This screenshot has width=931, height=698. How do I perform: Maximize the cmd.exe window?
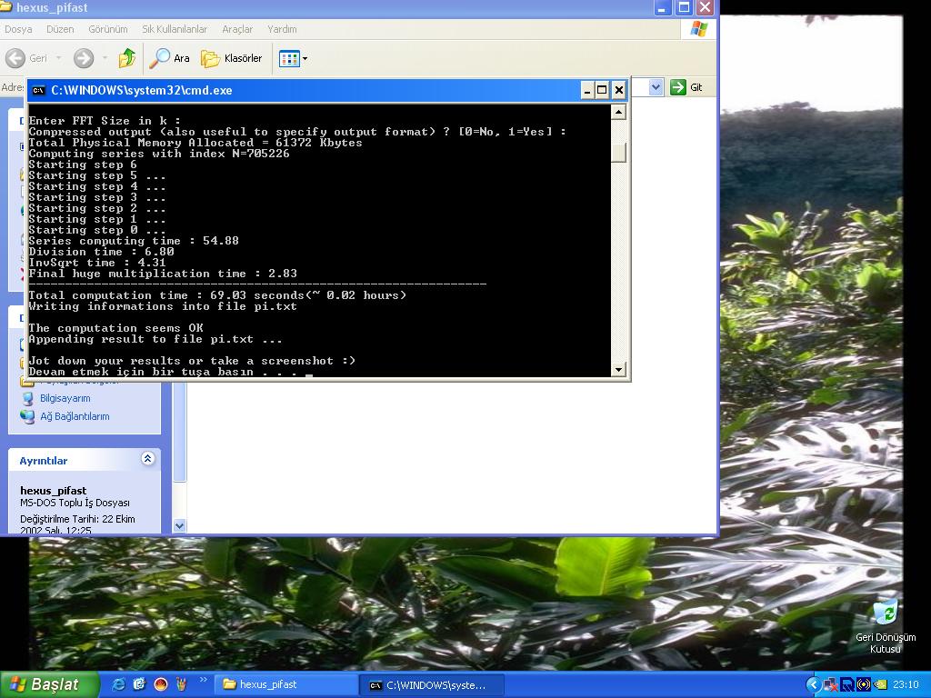(602, 90)
